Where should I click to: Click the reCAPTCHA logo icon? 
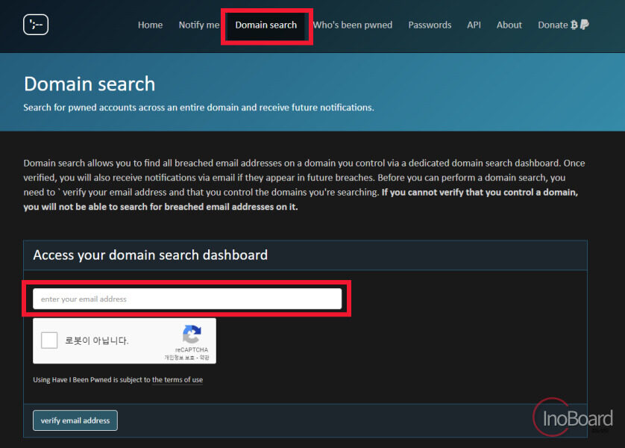click(x=192, y=335)
